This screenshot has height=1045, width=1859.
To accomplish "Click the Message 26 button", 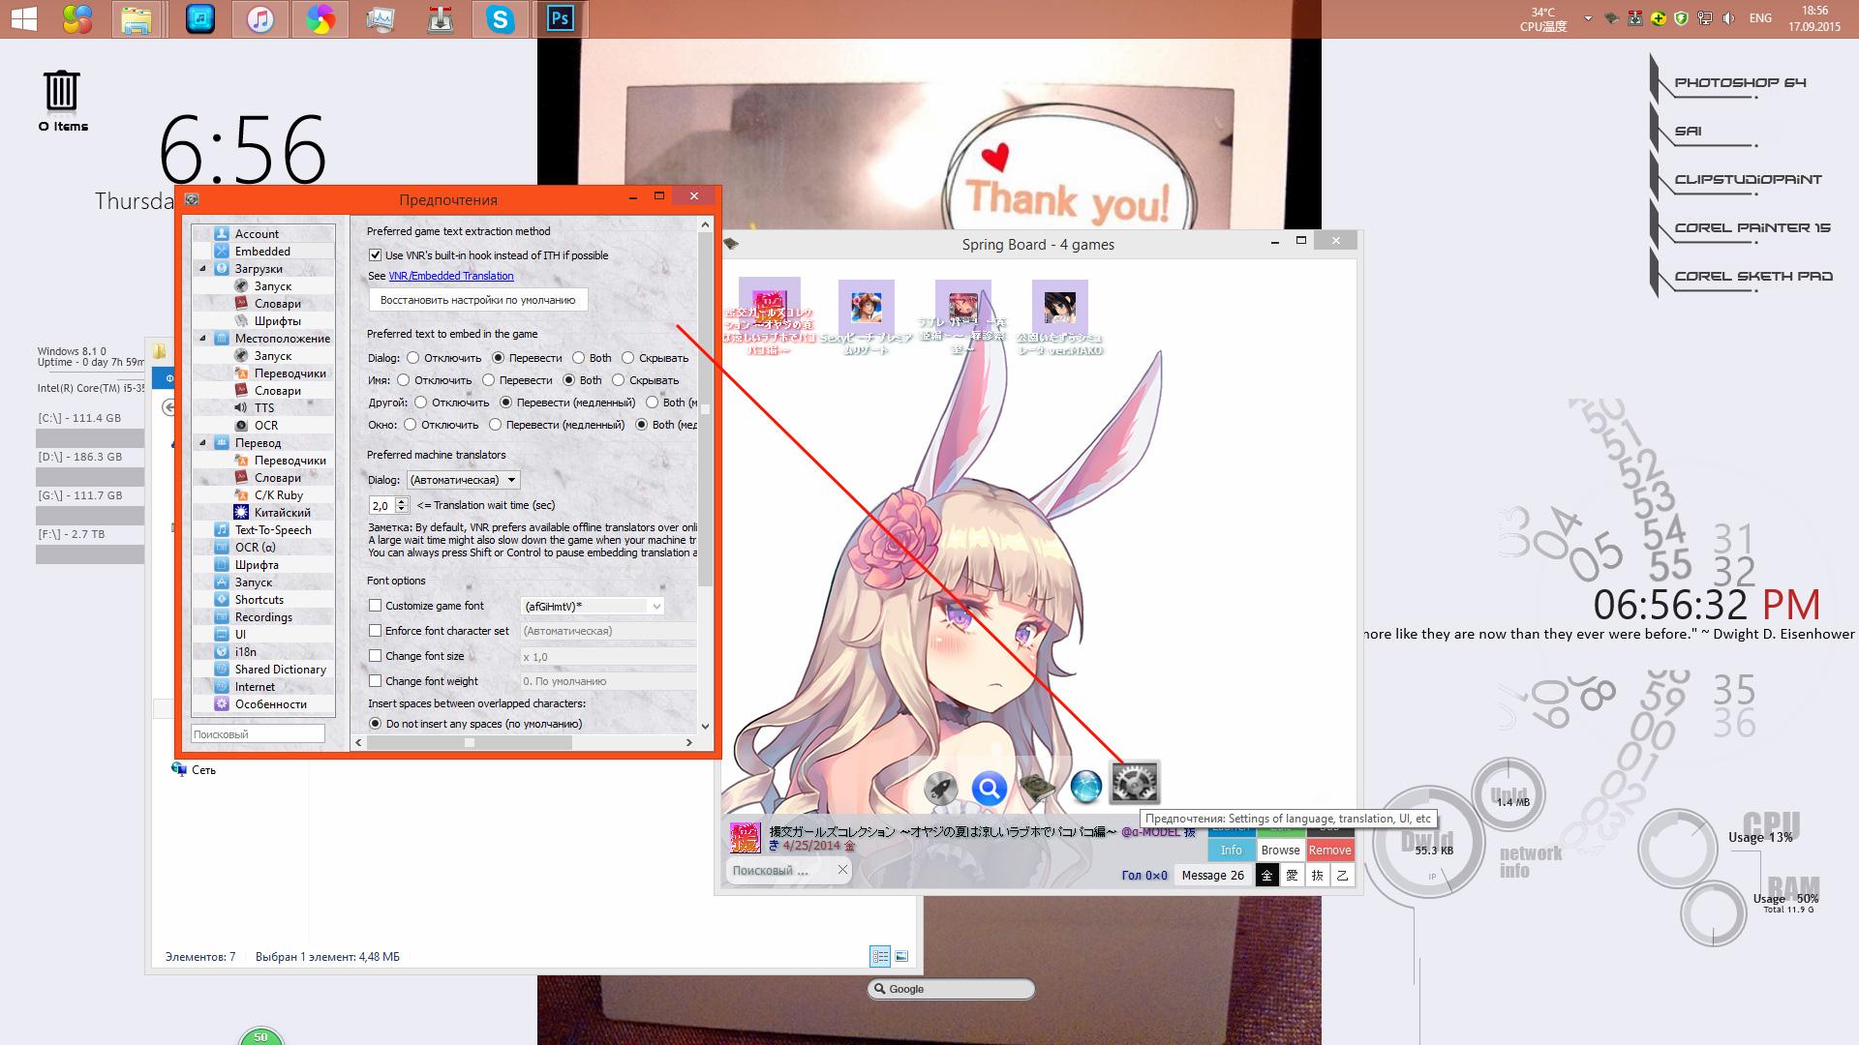I will (1212, 875).
